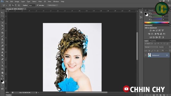Select the Clone Stamp tool
The height and width of the screenshot is (96, 171).
click(2, 39)
